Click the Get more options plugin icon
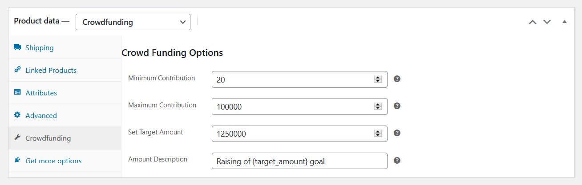Image resolution: width=582 pixels, height=185 pixels. (x=17, y=160)
